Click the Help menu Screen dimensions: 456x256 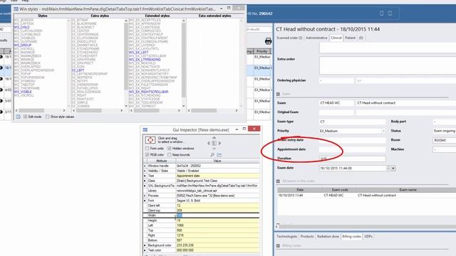[26, 1]
